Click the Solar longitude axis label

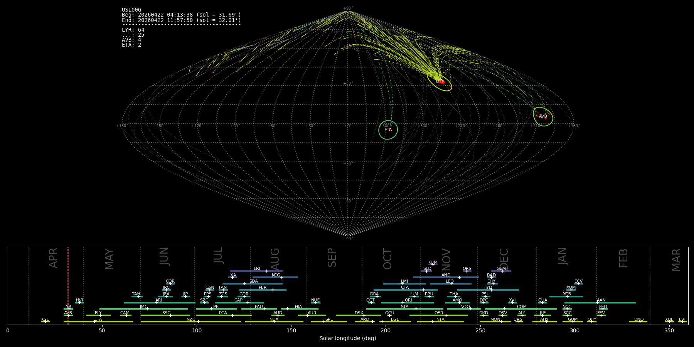point(348,338)
